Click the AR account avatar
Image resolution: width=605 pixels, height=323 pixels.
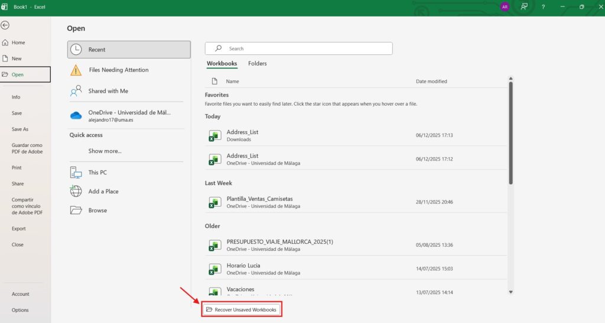505,7
